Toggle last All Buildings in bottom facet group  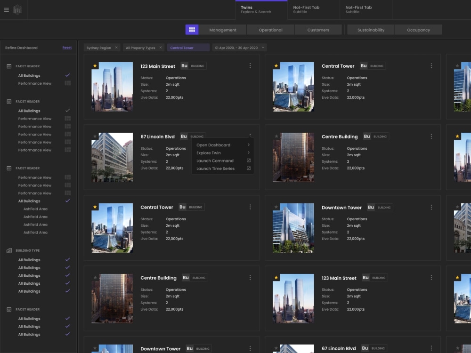[67, 334]
